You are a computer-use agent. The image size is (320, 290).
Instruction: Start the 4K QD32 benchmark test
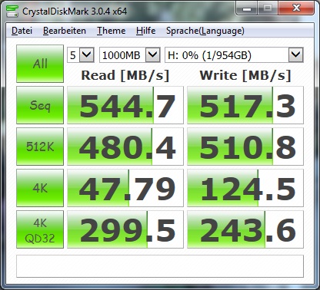coord(40,229)
